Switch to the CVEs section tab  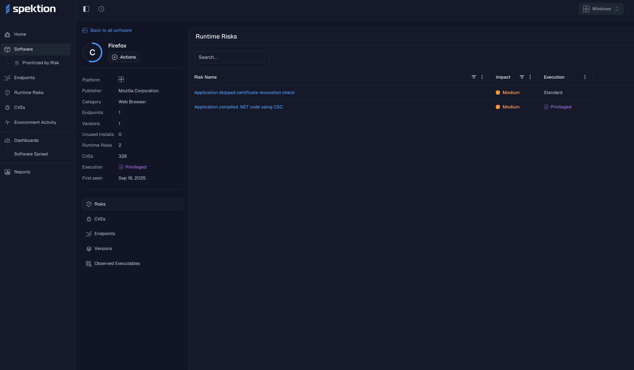pos(100,219)
